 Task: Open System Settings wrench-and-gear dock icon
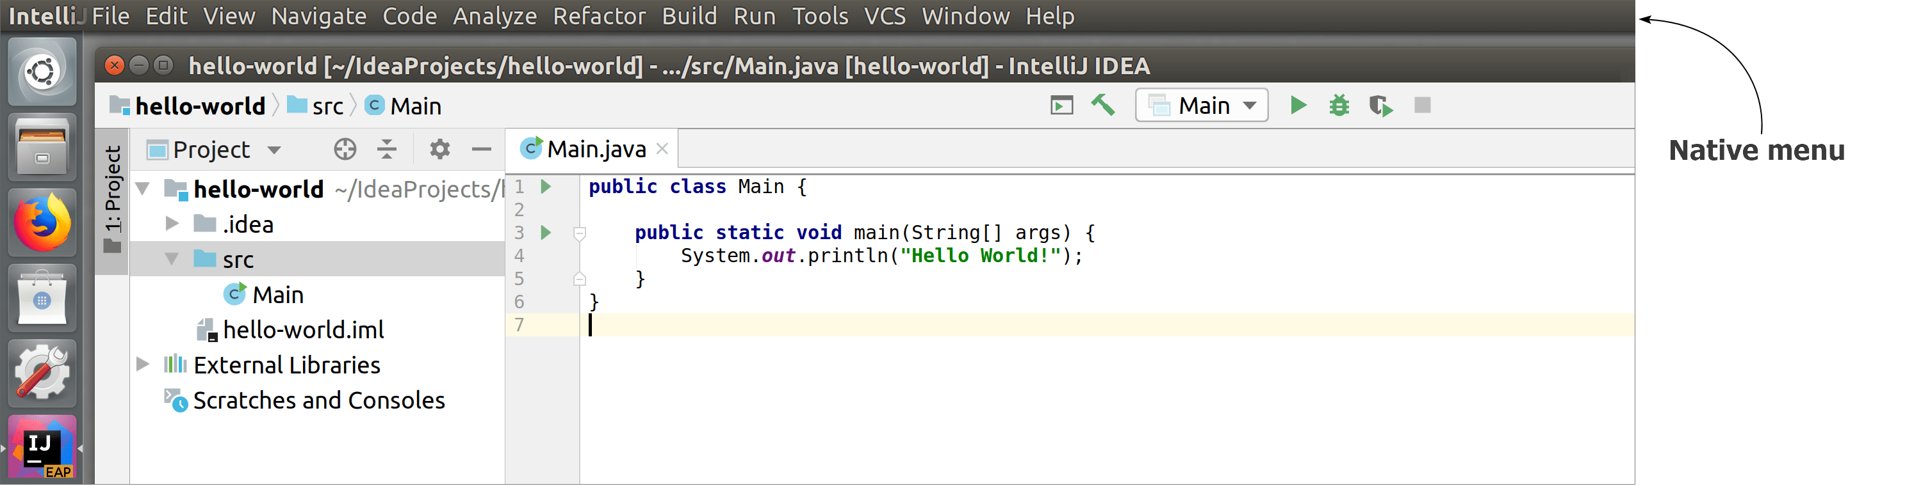click(x=42, y=373)
